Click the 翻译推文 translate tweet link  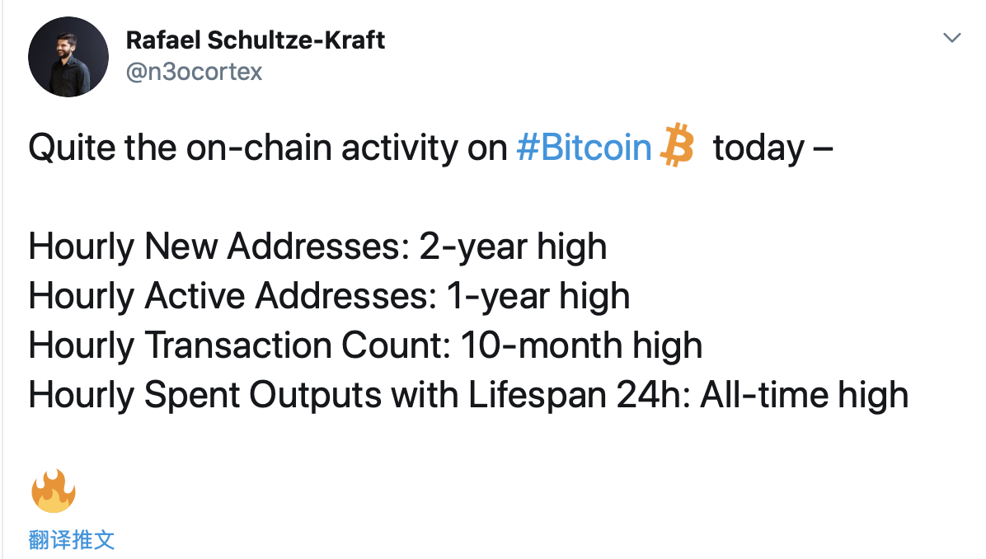72,539
